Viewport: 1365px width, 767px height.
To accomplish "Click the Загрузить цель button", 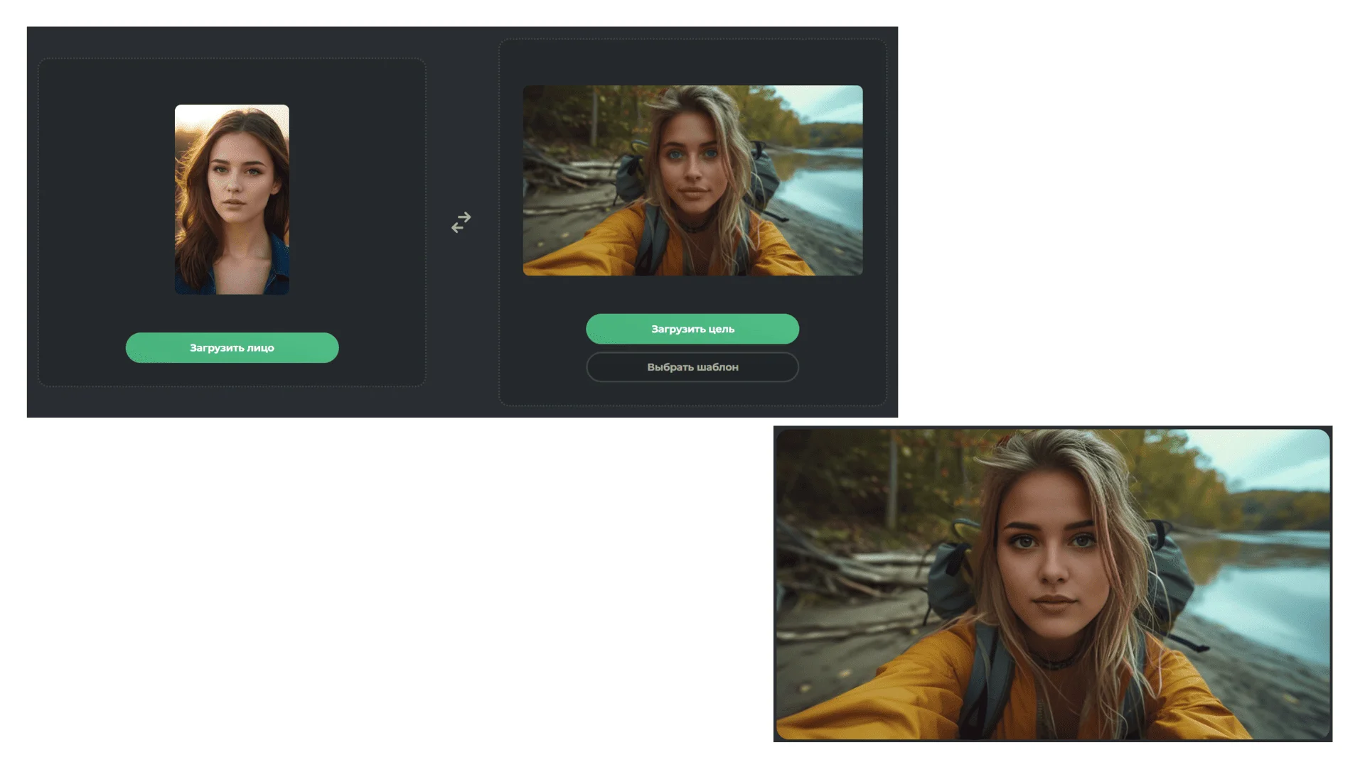I will tap(692, 329).
